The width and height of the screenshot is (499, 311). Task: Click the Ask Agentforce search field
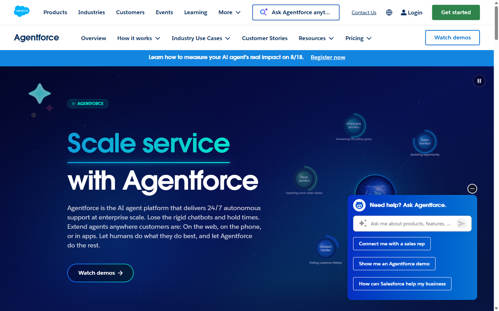296,12
